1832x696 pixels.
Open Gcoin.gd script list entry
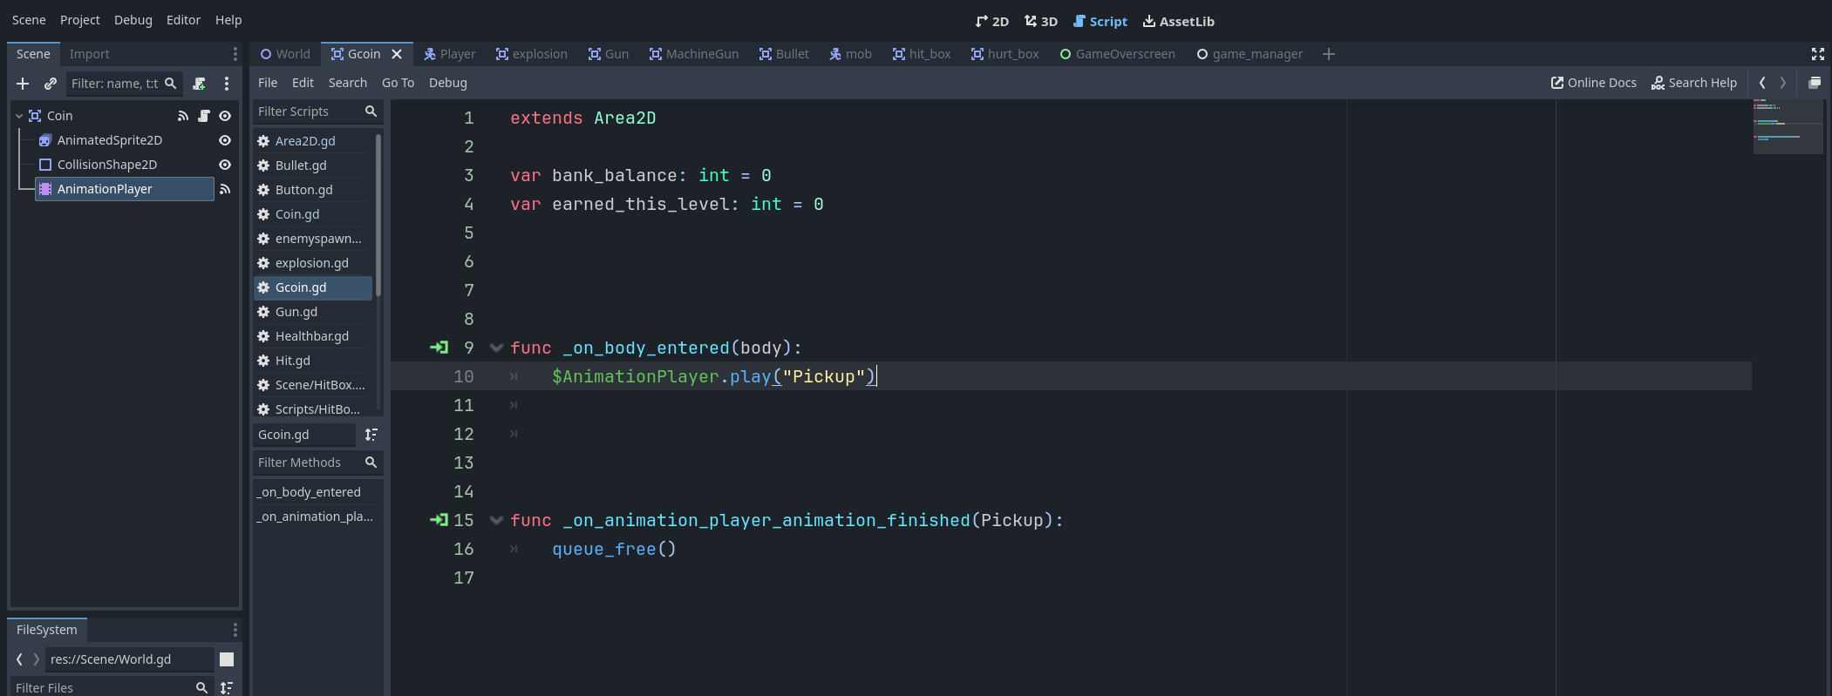point(313,287)
